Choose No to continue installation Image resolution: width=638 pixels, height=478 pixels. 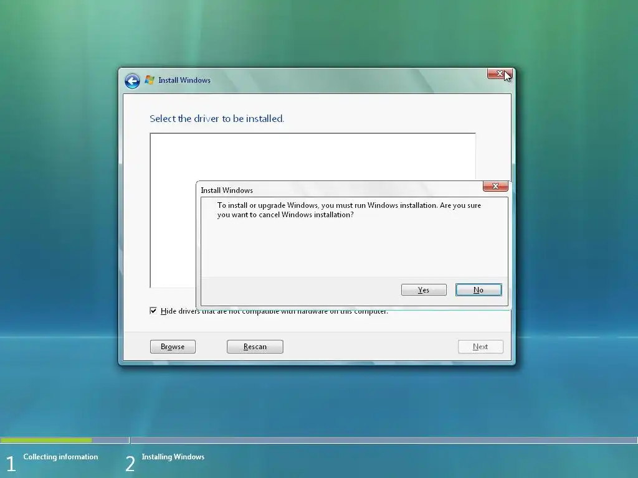pos(478,290)
